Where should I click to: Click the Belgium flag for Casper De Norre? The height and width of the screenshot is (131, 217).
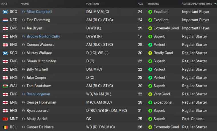tap(5, 127)
